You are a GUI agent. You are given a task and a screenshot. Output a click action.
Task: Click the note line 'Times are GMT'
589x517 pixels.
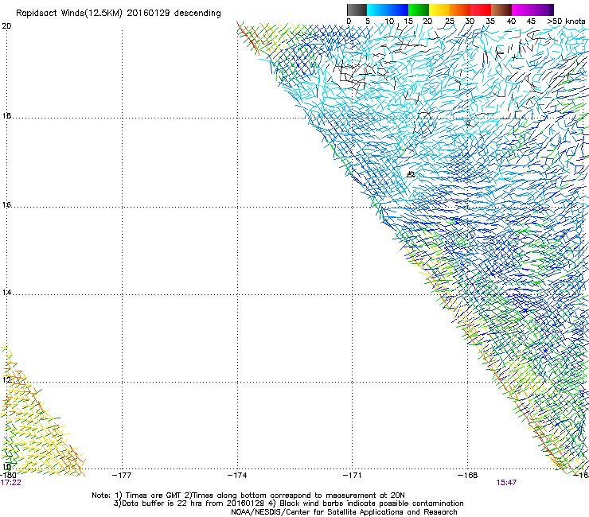(x=154, y=496)
